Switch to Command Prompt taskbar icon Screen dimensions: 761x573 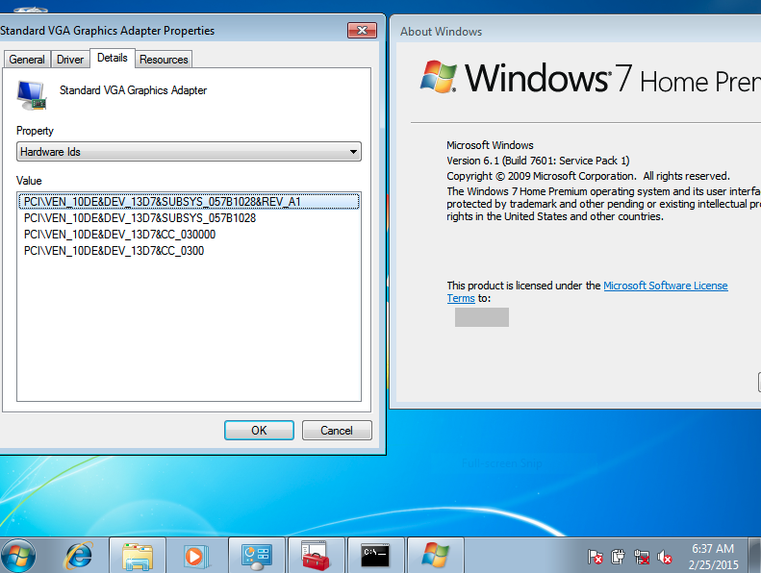(375, 555)
